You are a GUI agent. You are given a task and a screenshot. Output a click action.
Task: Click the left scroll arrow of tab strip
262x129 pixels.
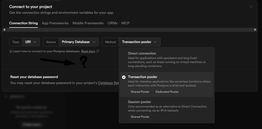pos(4,29)
